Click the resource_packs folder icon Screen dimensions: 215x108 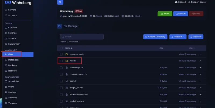tap(67, 54)
